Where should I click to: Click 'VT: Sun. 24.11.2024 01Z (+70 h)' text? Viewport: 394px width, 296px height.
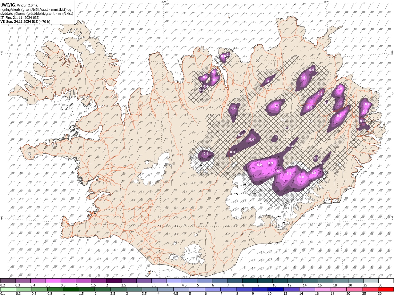(x=25, y=22)
